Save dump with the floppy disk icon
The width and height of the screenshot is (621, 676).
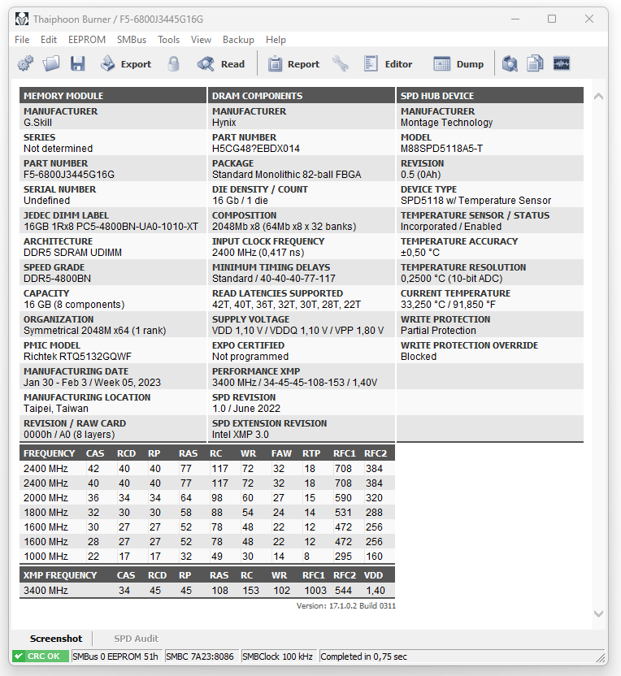click(78, 64)
